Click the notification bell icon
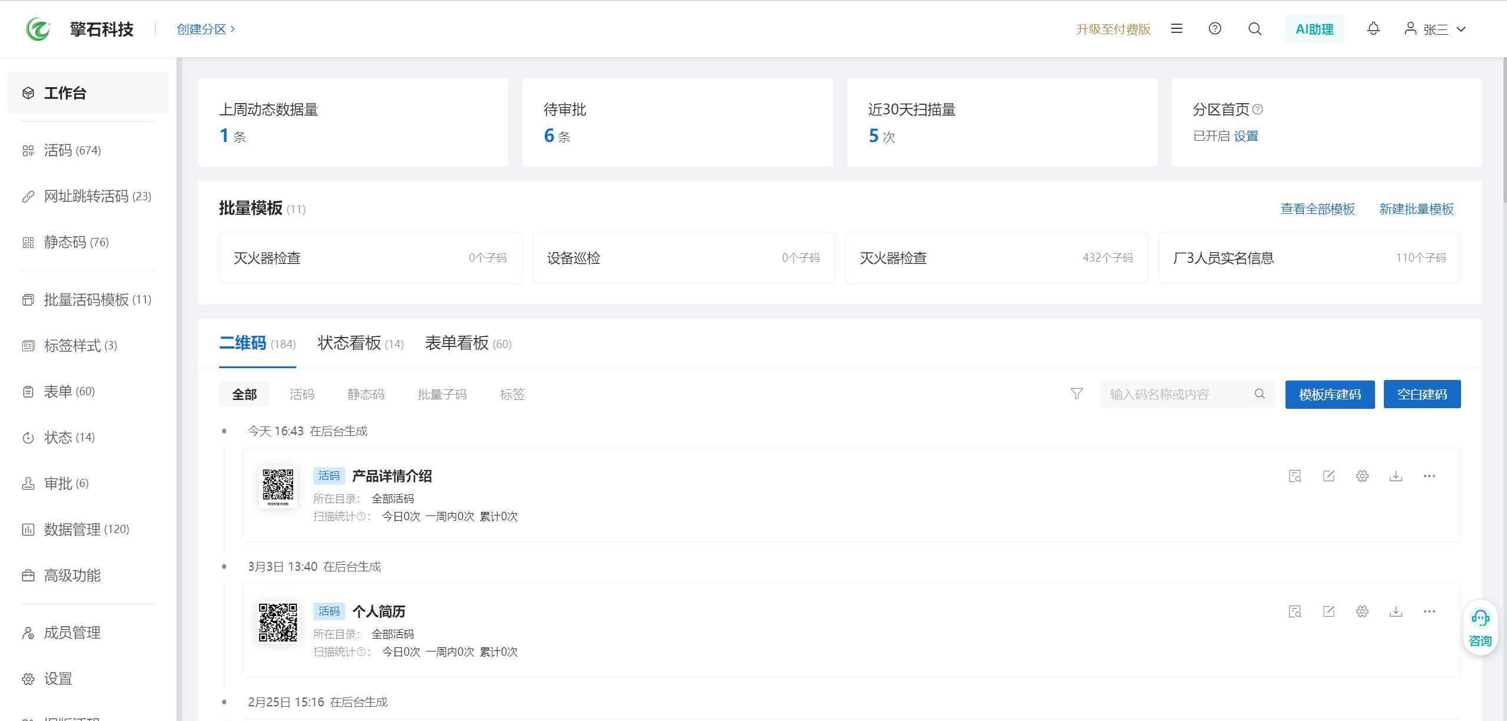 coord(1373,29)
